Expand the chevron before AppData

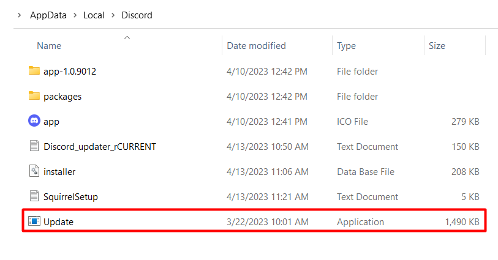tap(20, 15)
